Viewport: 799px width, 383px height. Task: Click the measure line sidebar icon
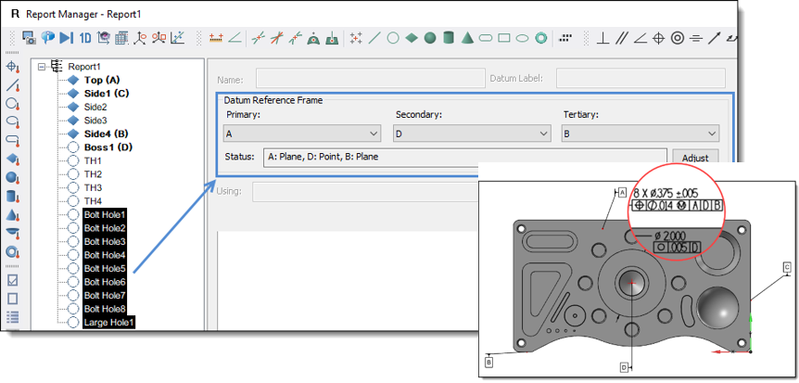pyautogui.click(x=13, y=85)
